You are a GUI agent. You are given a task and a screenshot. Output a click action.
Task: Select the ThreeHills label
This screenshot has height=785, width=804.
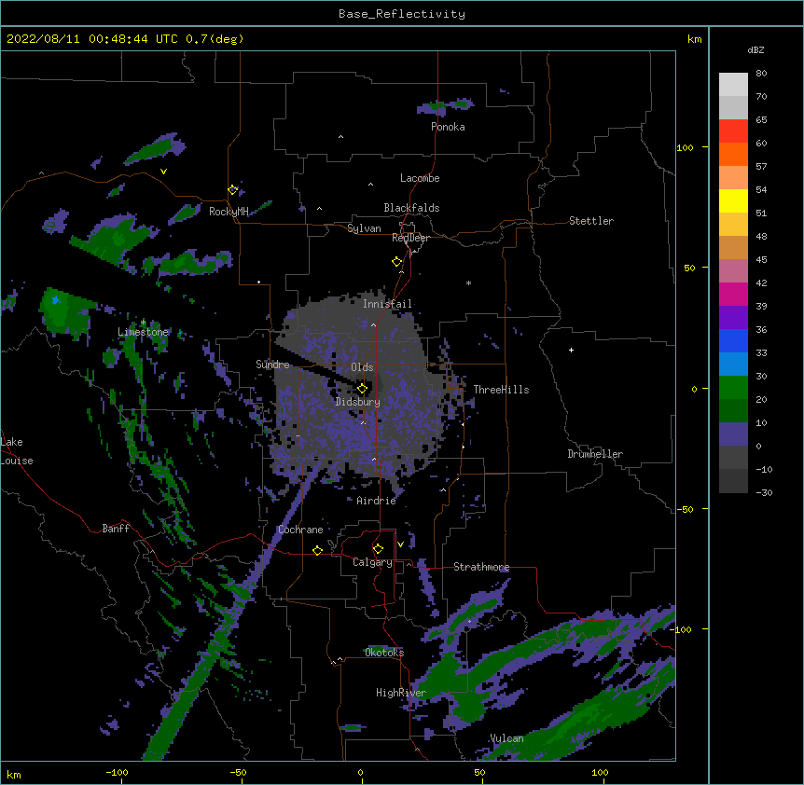click(501, 390)
